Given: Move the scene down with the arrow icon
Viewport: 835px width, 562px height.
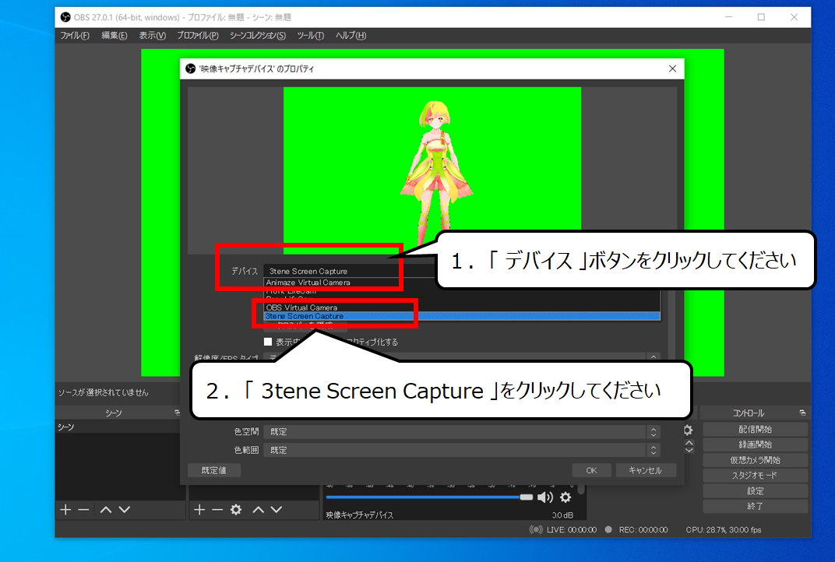Looking at the screenshot, I should 125,510.
